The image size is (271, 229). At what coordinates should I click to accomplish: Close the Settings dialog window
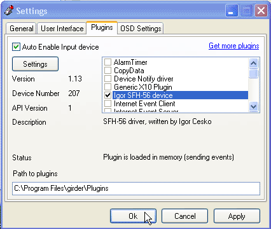(x=261, y=10)
